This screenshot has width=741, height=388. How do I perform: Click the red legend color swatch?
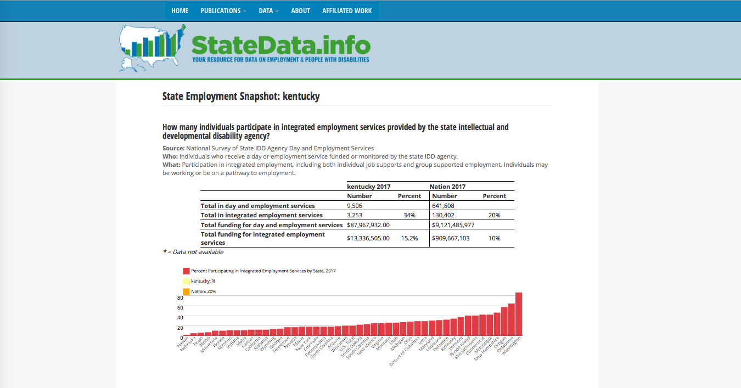pyautogui.click(x=186, y=271)
